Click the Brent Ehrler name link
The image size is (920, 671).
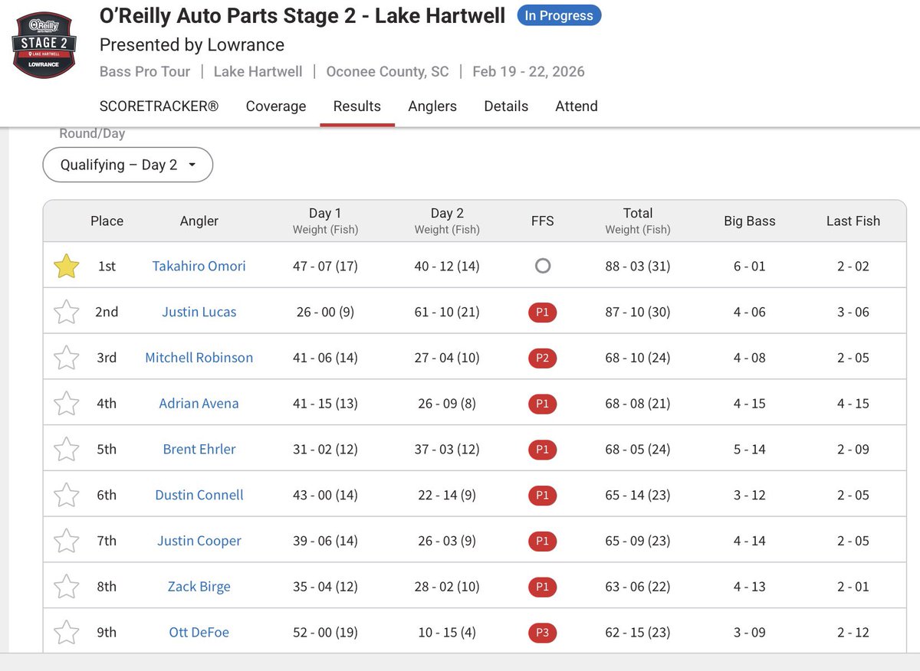tap(199, 449)
